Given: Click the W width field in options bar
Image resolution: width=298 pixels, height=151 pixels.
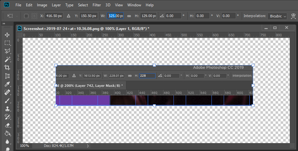Looking at the screenshot, I should coord(115,16).
